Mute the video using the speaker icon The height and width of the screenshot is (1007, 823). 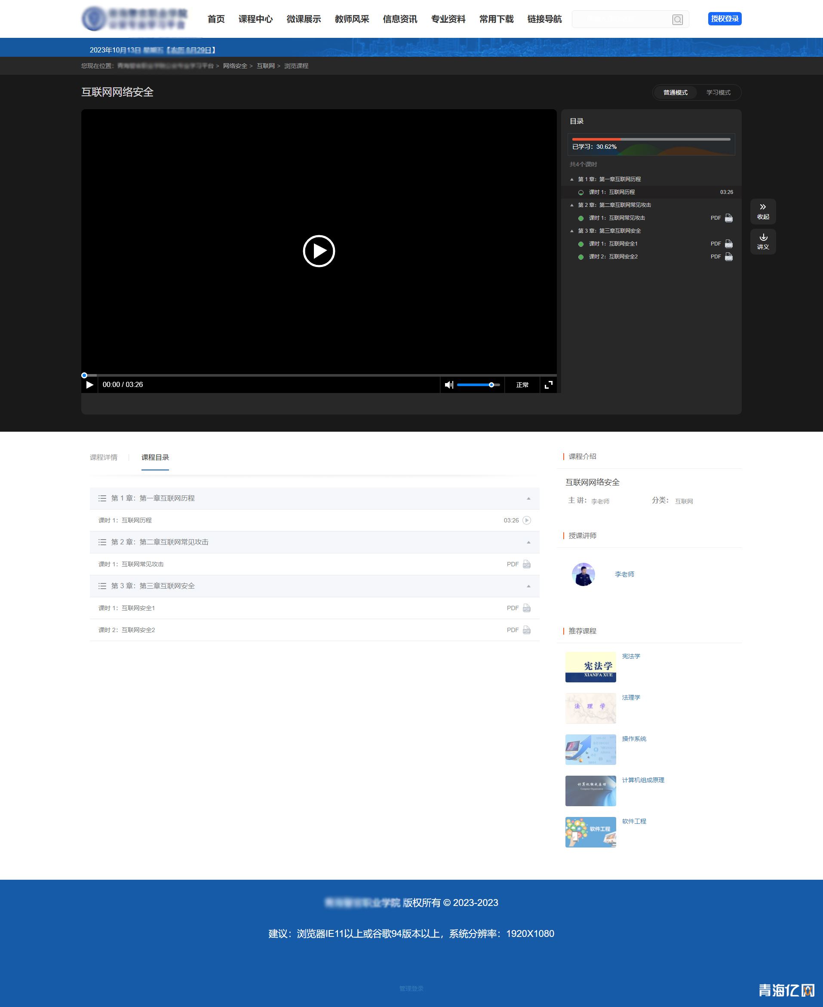click(448, 384)
